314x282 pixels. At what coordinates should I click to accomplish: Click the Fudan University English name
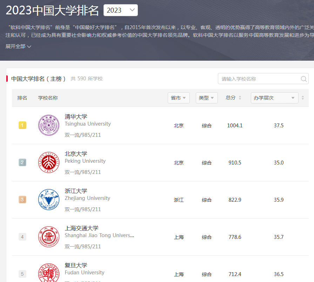point(85,273)
